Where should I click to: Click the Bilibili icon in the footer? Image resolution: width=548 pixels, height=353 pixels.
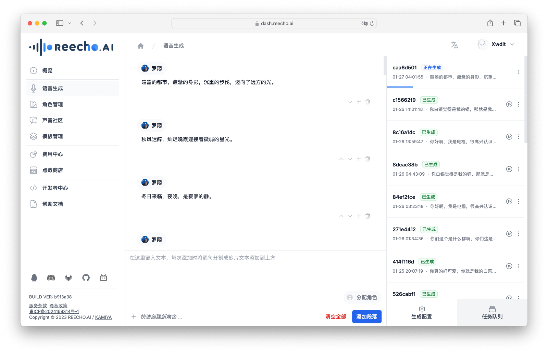click(103, 278)
